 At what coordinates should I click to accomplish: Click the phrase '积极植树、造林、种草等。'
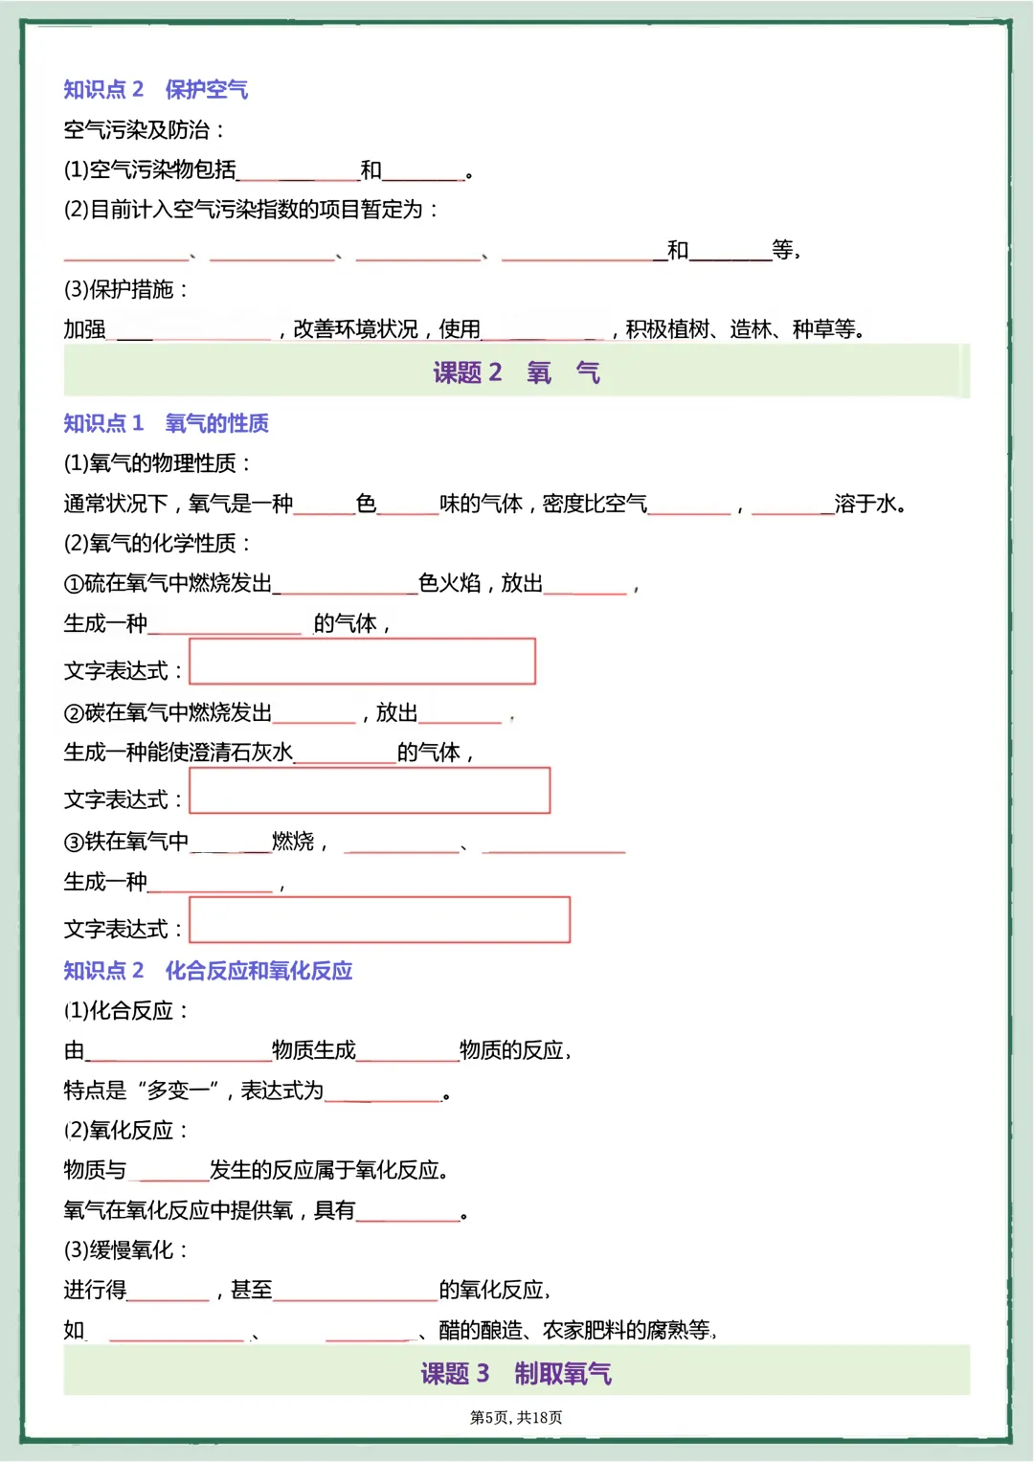click(746, 329)
